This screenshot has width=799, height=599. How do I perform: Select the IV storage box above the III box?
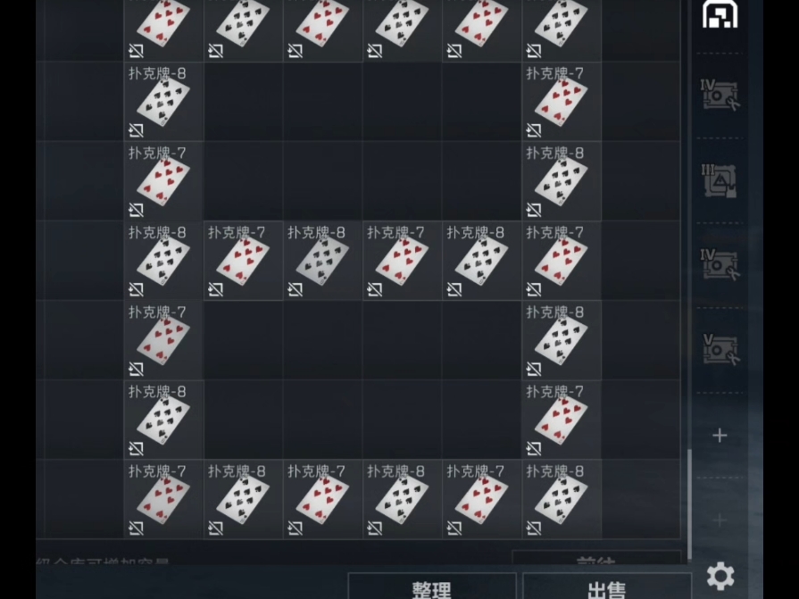[x=720, y=96]
